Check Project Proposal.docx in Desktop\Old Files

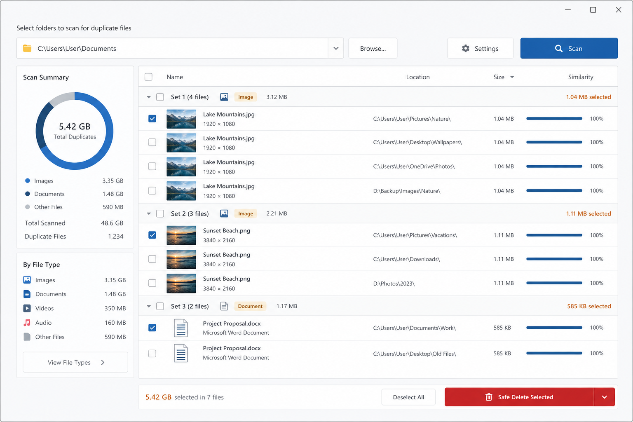click(x=152, y=354)
